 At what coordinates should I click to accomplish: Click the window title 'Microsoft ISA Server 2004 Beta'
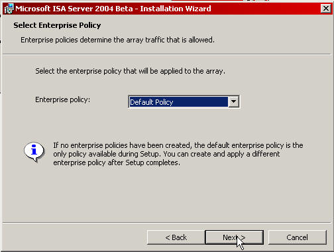(113, 9)
